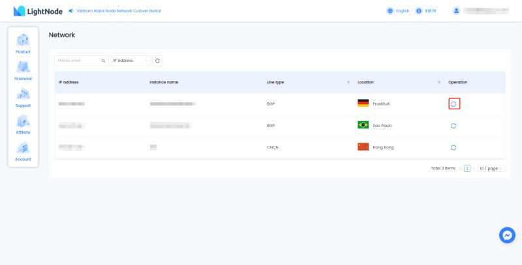This screenshot has width=522, height=265.
Task: Click the change-IP icon for Frankfurt
Action: (453, 104)
